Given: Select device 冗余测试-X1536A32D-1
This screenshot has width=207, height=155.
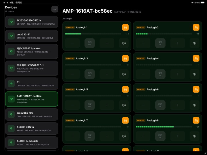Looking at the screenshot, I should (x=32, y=68).
